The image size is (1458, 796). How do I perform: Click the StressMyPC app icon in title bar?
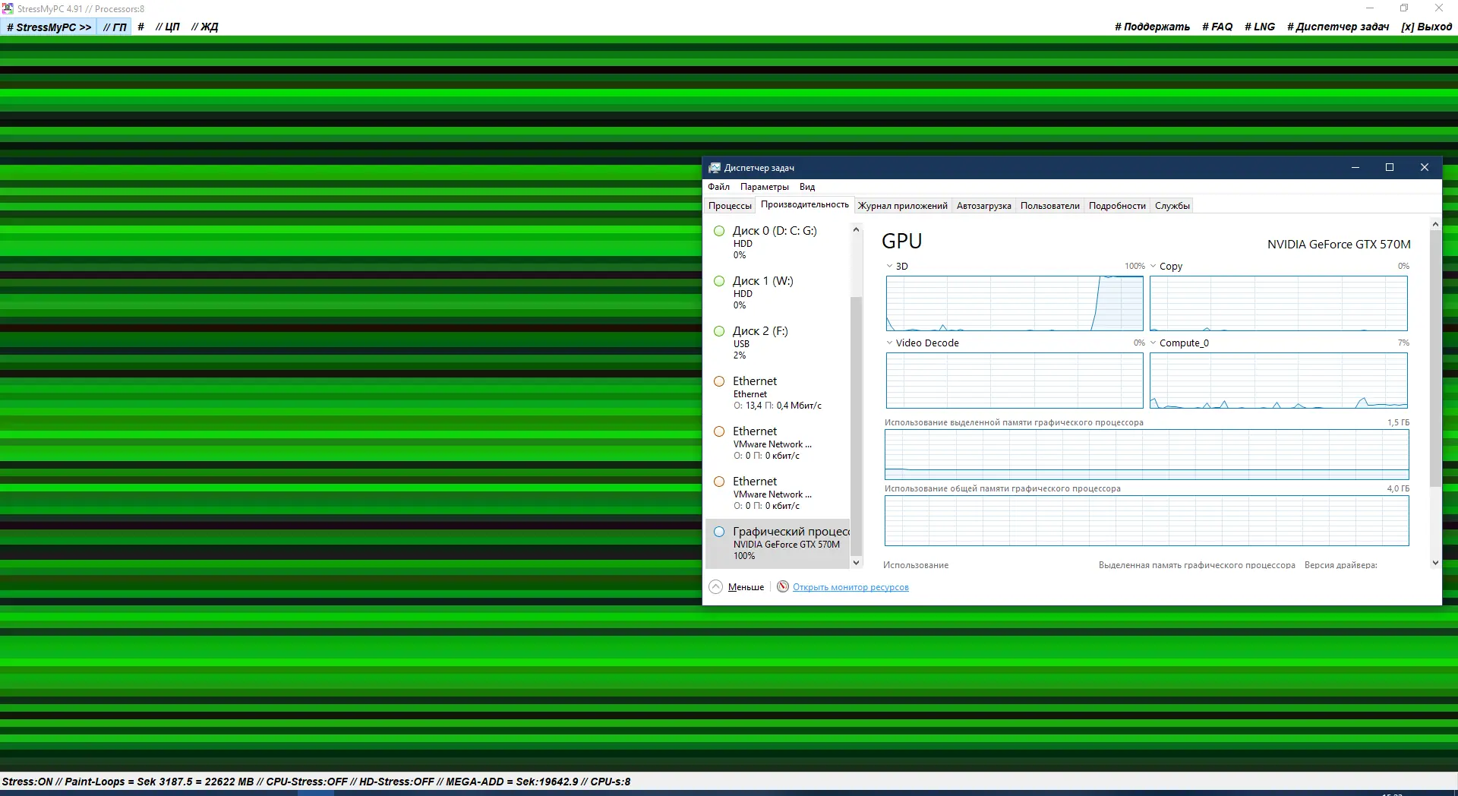point(8,8)
